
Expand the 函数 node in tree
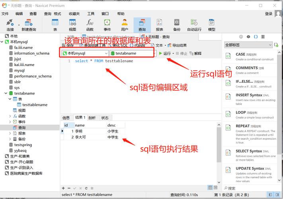tap(10, 116)
